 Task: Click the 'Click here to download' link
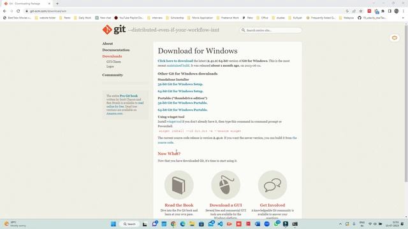175,61
